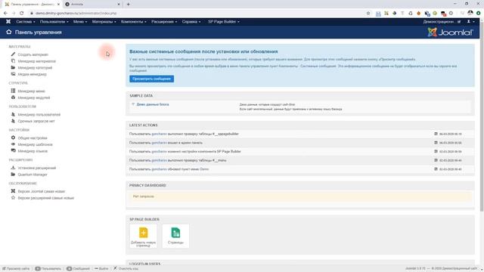Click the images icon beside Медиа менеджер

[x=13, y=74]
